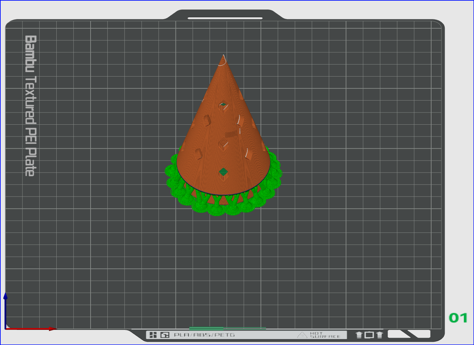Screen dimensions: 474x345
Task: Click the rectangle icon between the up-arrows
Action: coord(369,335)
